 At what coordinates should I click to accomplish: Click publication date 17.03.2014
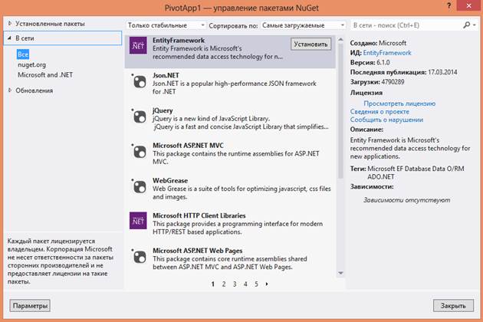click(442, 72)
